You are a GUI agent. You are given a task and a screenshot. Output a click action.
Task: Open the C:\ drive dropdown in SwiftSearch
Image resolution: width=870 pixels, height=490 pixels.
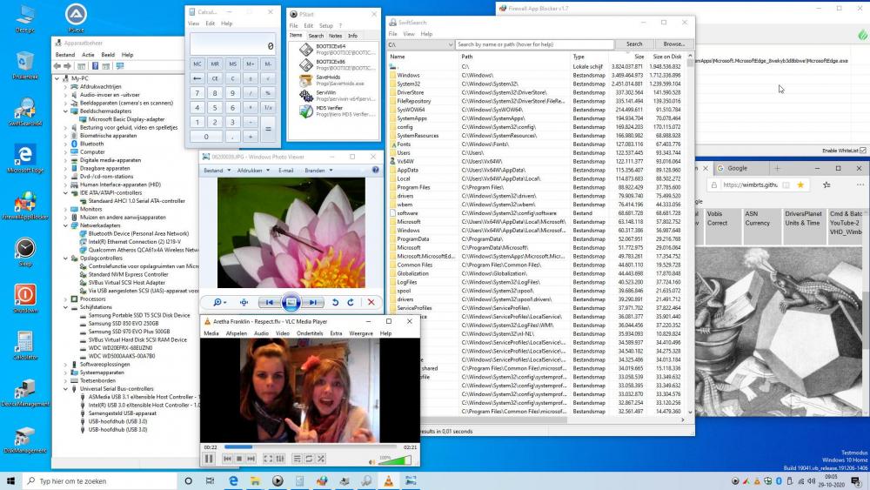(450, 44)
